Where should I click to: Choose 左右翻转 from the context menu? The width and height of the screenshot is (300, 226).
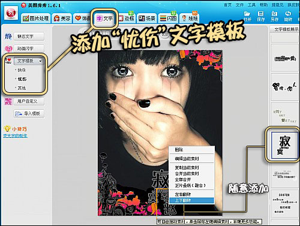click(x=192, y=194)
